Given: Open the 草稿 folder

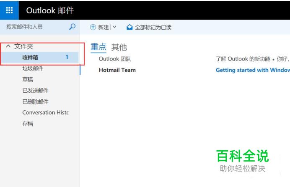Looking at the screenshot, I should tap(28, 79).
